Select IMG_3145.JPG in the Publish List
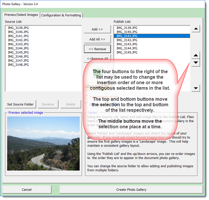This screenshot has width=209, height=200. [x=127, y=53]
